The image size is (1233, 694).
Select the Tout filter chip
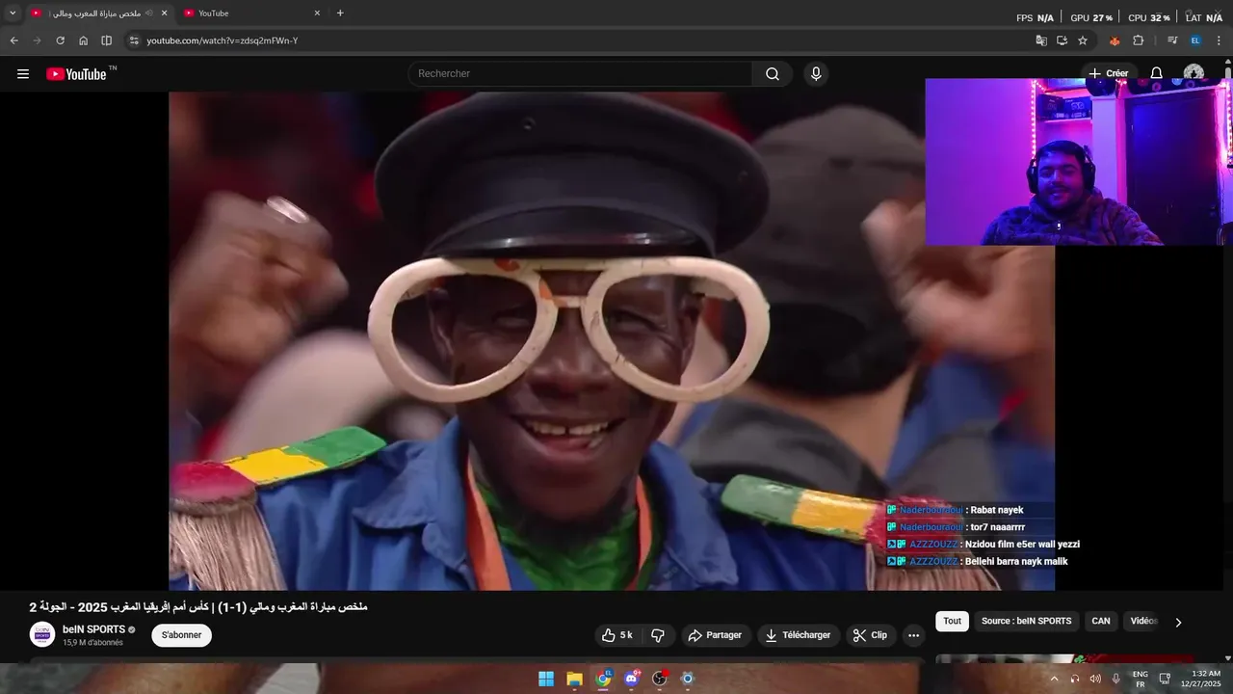[953, 622]
